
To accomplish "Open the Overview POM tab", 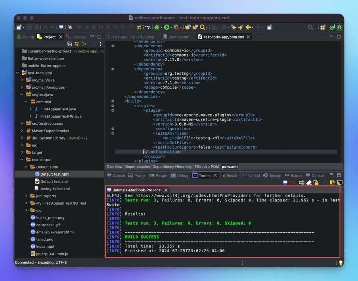I will click(x=114, y=166).
